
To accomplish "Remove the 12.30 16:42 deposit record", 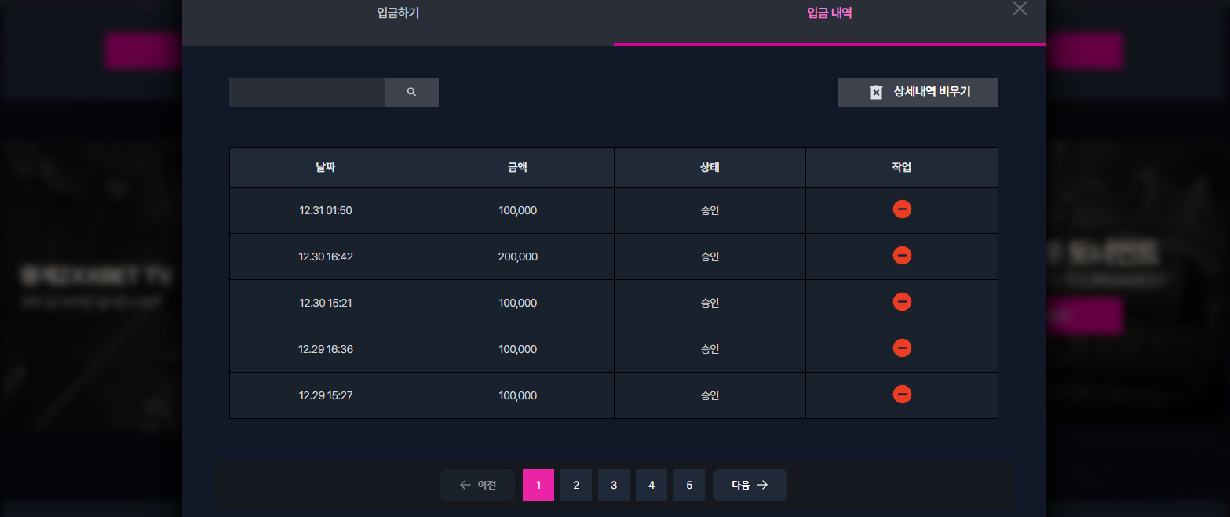I will 902,256.
